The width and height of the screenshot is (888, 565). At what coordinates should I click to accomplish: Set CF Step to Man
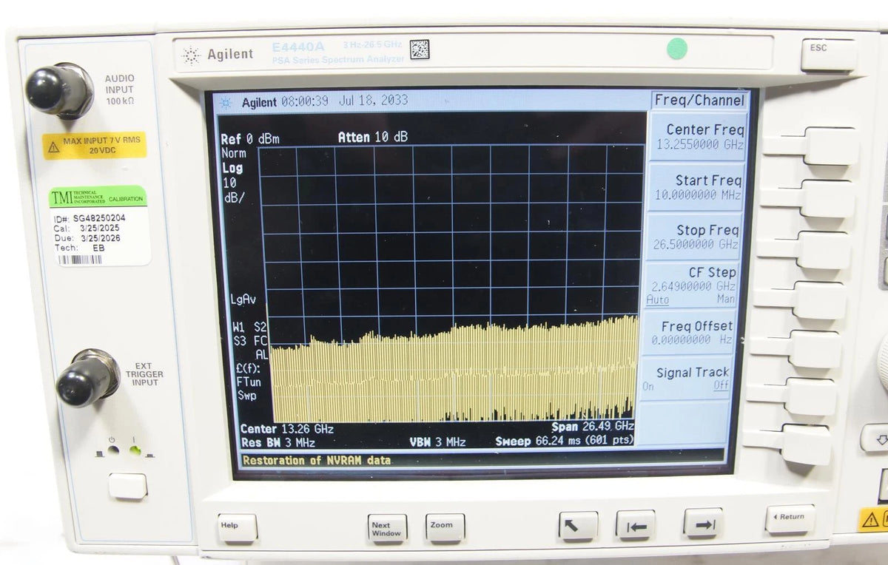click(x=726, y=299)
